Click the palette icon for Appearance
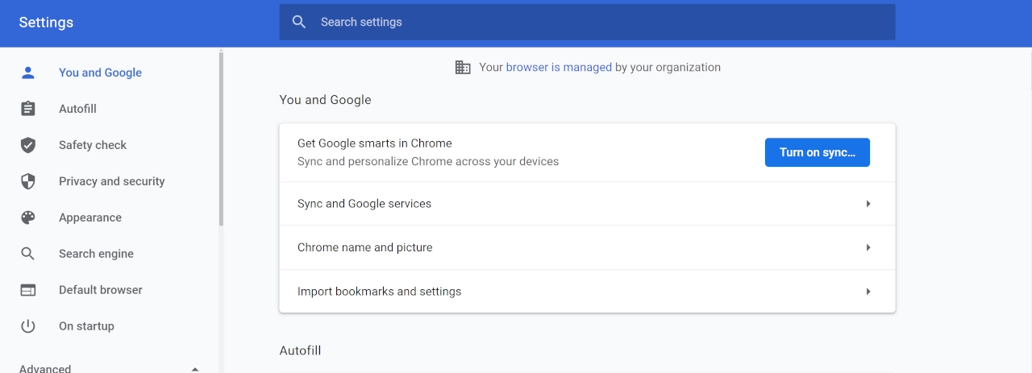This screenshot has width=1032, height=373. click(28, 218)
